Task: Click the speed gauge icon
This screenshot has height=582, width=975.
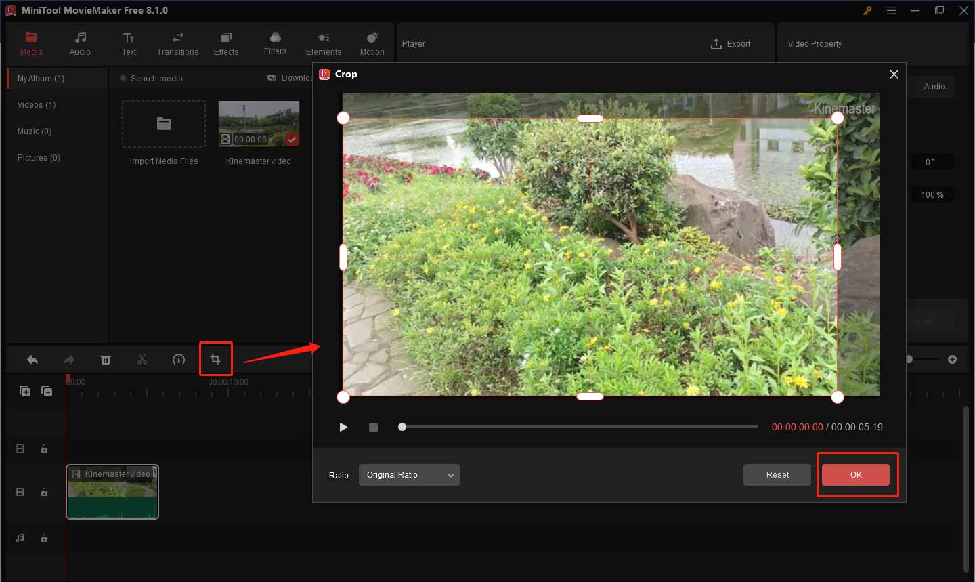Action: [179, 360]
